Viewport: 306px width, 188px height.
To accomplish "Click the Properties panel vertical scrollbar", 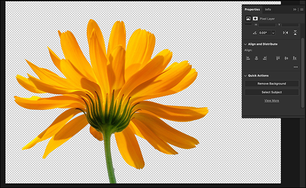I will (303, 72).
